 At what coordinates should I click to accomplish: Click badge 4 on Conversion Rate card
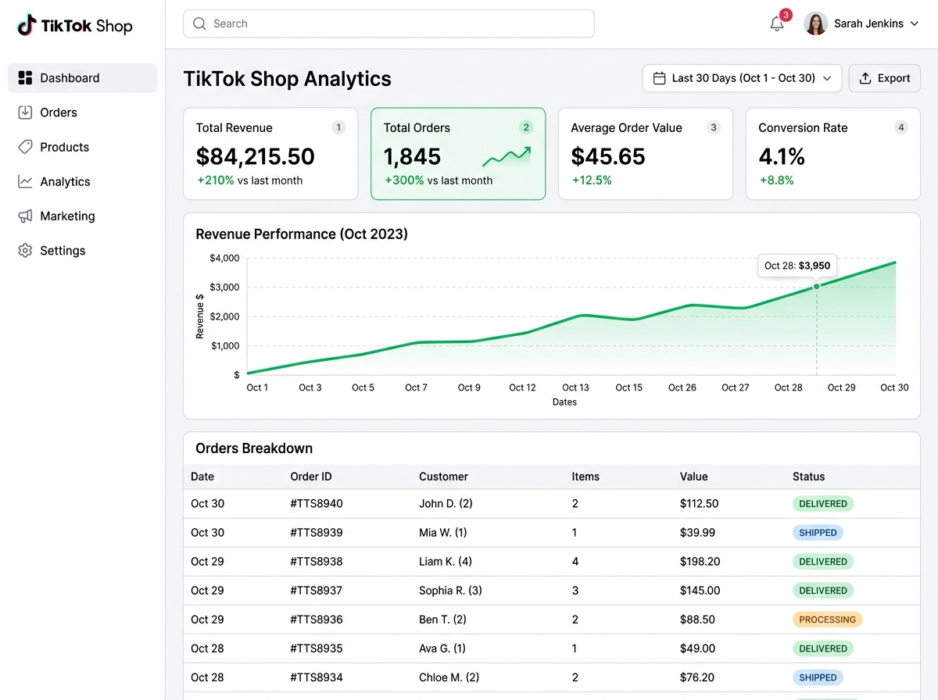click(x=901, y=127)
